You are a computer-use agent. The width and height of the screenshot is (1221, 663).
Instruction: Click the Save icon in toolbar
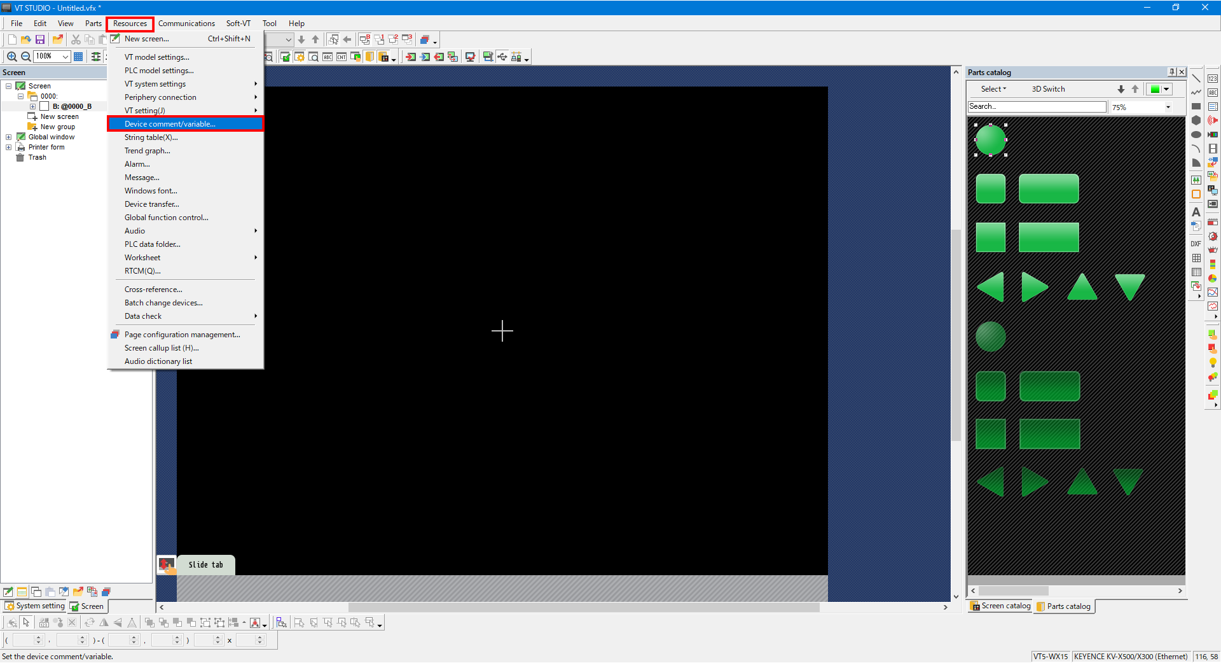click(x=40, y=39)
